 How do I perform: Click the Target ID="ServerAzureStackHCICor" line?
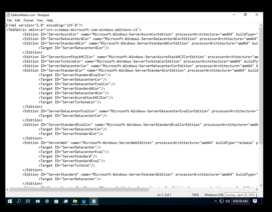76,98
